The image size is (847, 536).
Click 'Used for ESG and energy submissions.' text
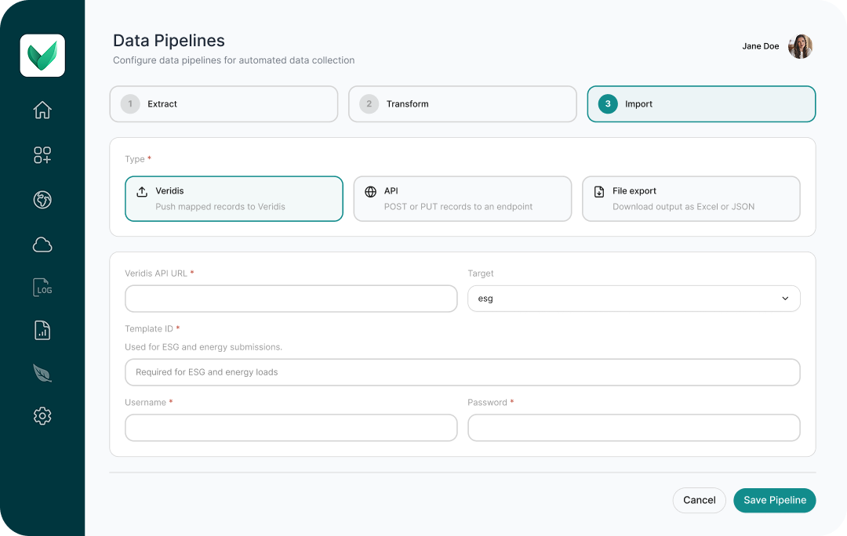pos(203,347)
